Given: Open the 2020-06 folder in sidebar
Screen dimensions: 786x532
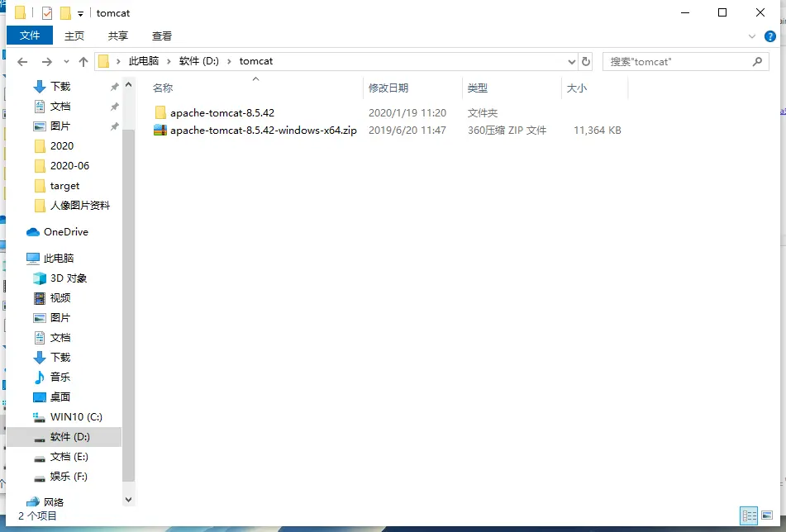Looking at the screenshot, I should click(69, 166).
